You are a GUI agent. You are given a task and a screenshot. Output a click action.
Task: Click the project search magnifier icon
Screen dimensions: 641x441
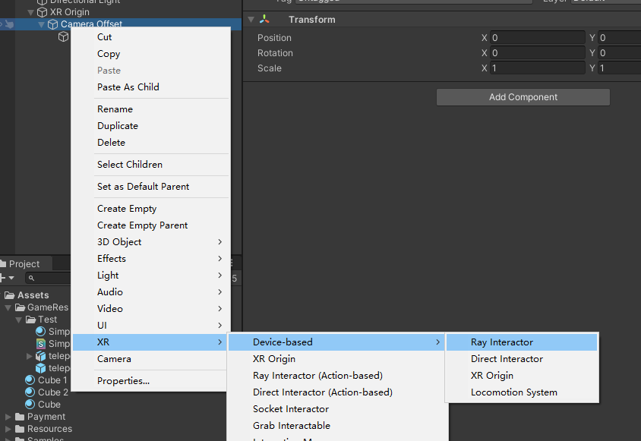(31, 279)
